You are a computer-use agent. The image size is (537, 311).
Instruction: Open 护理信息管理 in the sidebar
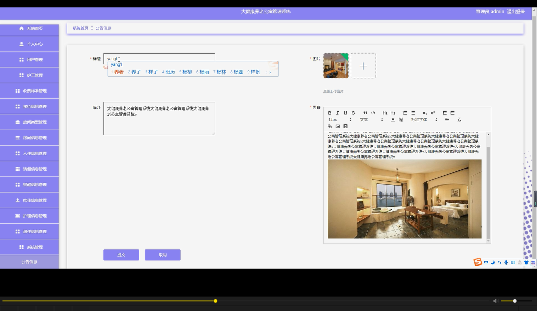tap(29, 216)
